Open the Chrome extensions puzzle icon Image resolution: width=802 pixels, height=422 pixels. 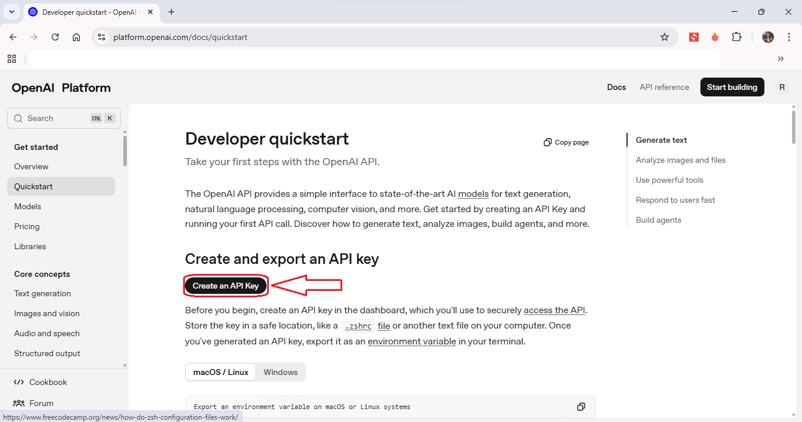click(736, 37)
